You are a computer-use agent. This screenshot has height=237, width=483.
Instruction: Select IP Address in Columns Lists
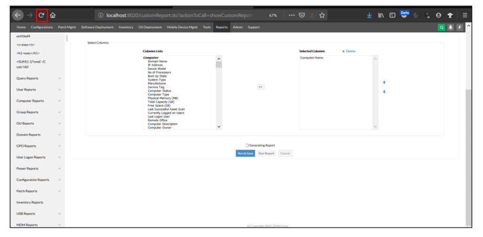click(x=155, y=65)
